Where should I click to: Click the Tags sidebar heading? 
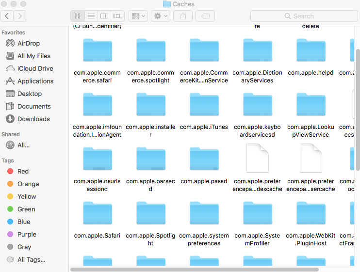click(8, 160)
